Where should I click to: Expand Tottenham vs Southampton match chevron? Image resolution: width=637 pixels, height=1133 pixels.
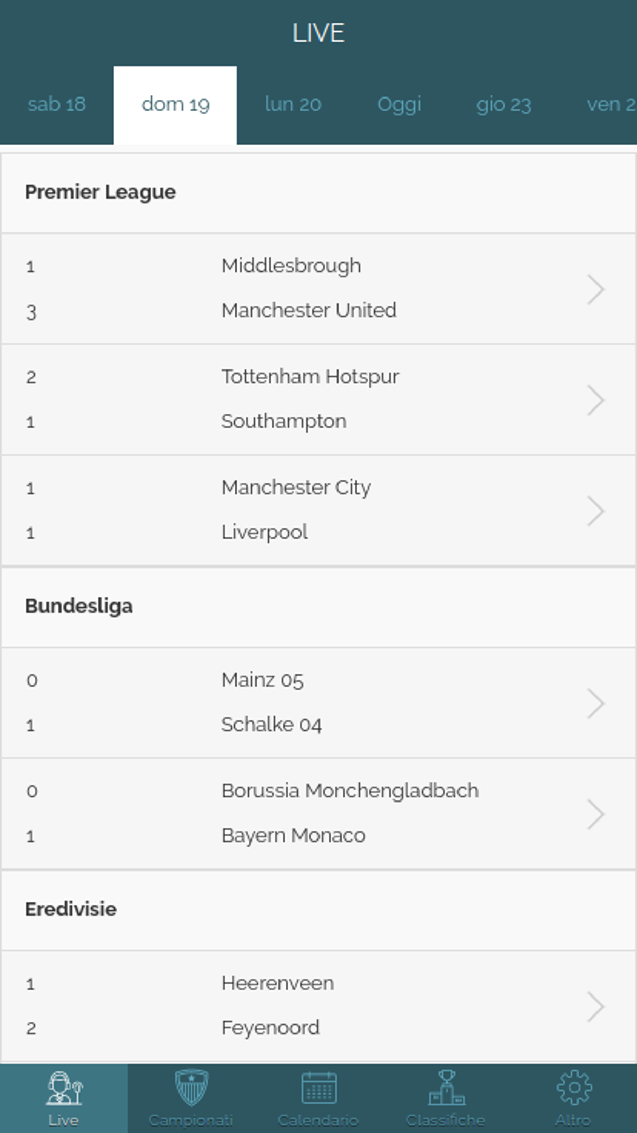coord(595,400)
